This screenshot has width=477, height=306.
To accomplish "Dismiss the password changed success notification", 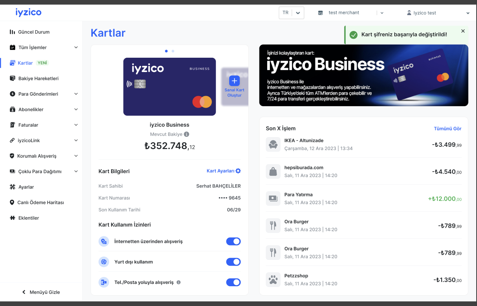I will (463, 31).
